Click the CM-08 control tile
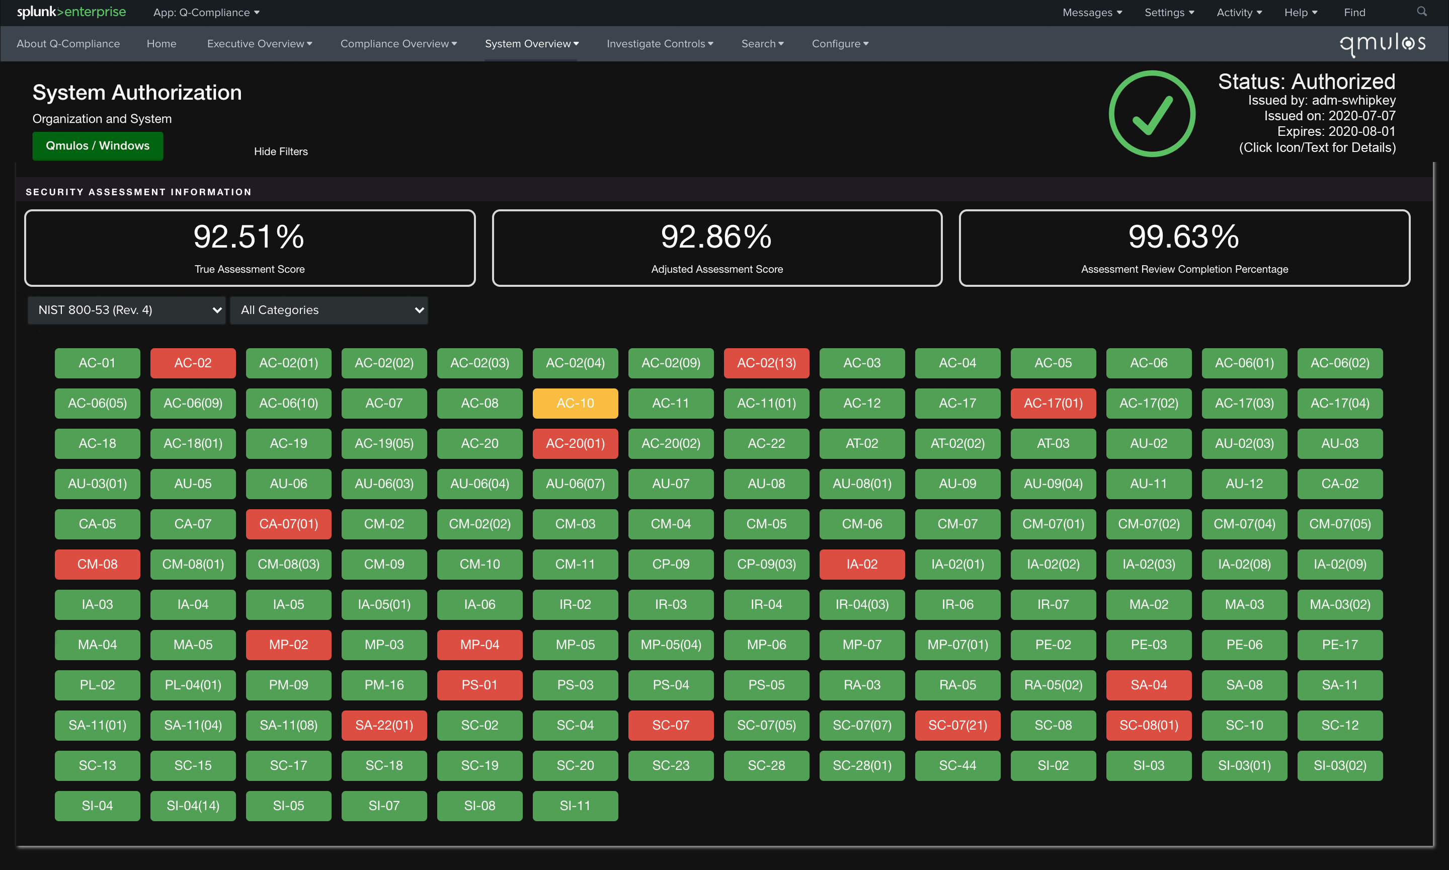 (x=97, y=565)
